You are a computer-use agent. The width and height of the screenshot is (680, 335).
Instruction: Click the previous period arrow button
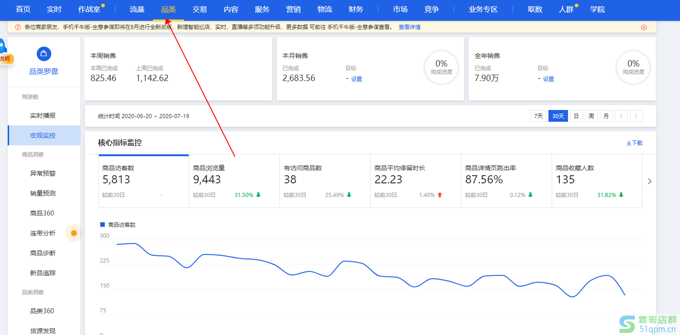click(x=621, y=116)
